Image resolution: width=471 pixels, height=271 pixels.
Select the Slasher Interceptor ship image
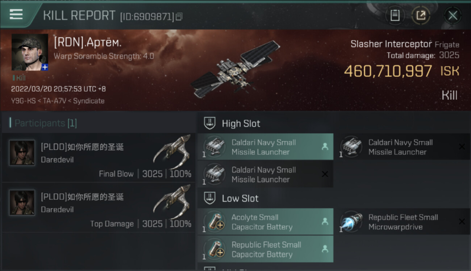click(x=236, y=70)
